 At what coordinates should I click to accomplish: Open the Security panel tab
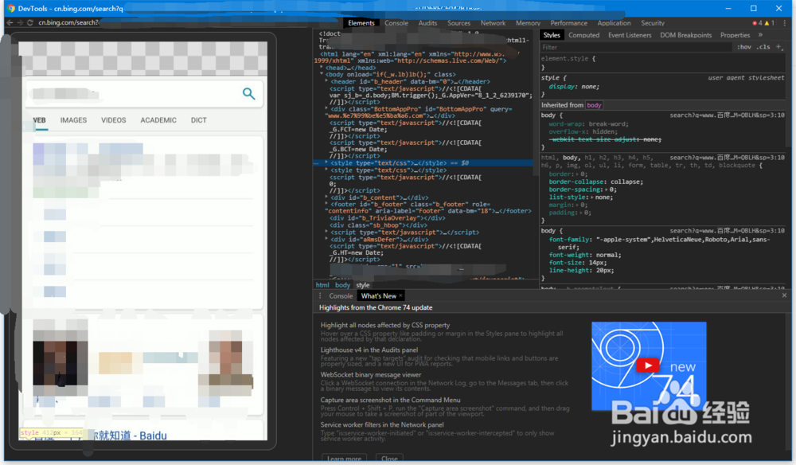click(x=653, y=23)
